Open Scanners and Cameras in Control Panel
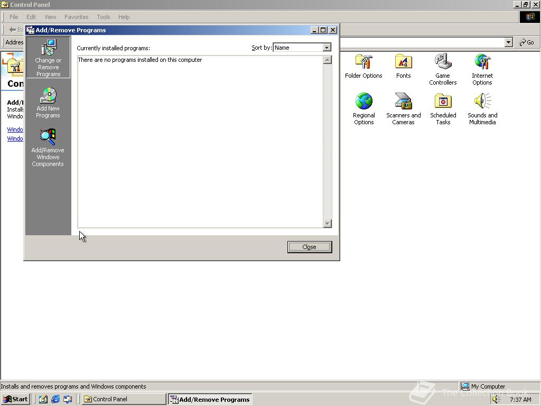 pos(403,109)
